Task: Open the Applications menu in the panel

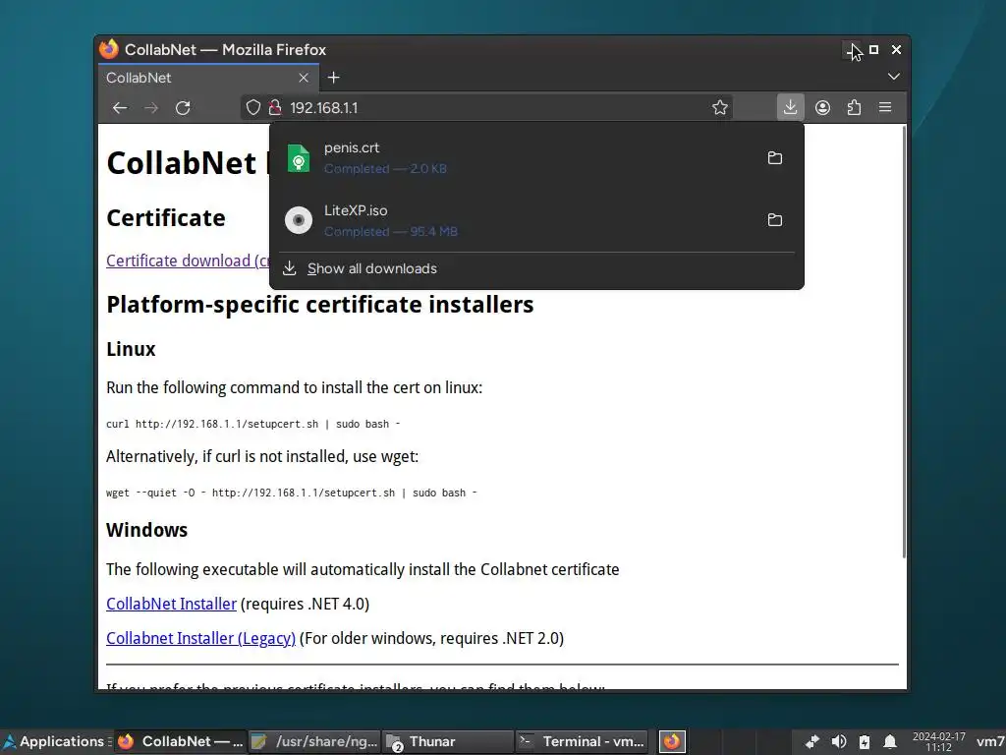Action: tap(55, 741)
